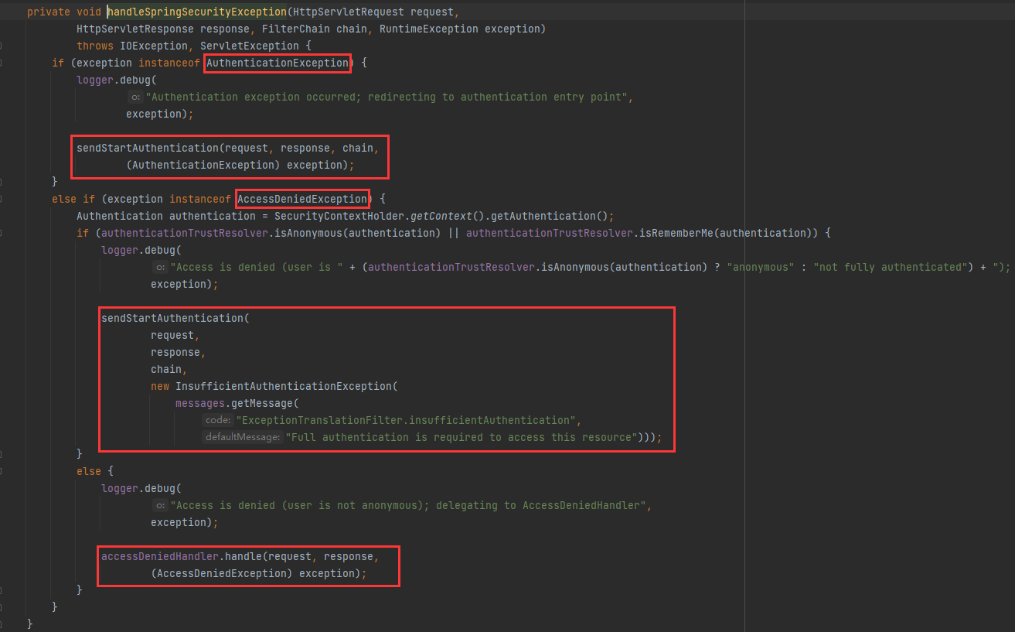
Task: Click the accessDeniedHandler field reference
Action: (160, 556)
